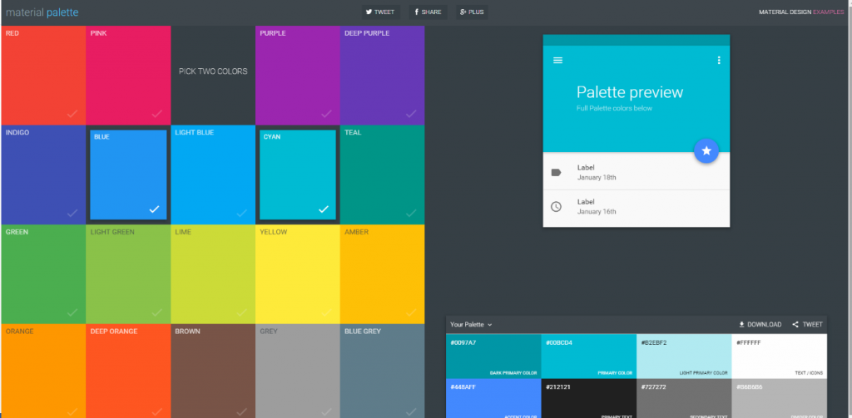Tweet your palette using bottom Tweet button
Image resolution: width=852 pixels, height=418 pixels.
pos(807,325)
